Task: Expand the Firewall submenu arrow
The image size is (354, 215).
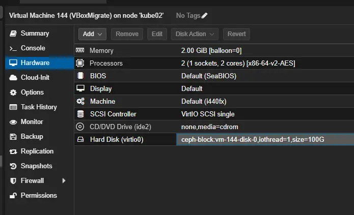Action: [64, 181]
